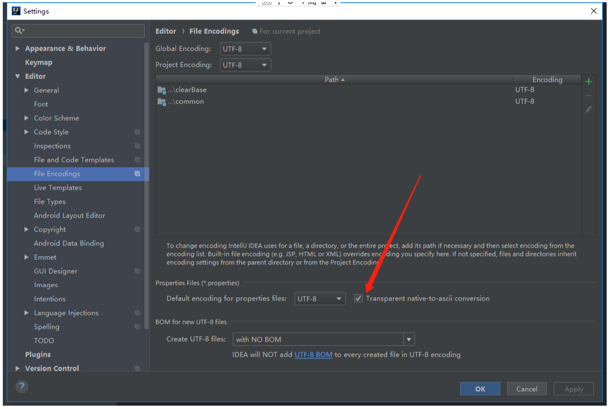
Task: Click the For current project indicator icon
Action: coord(255,31)
